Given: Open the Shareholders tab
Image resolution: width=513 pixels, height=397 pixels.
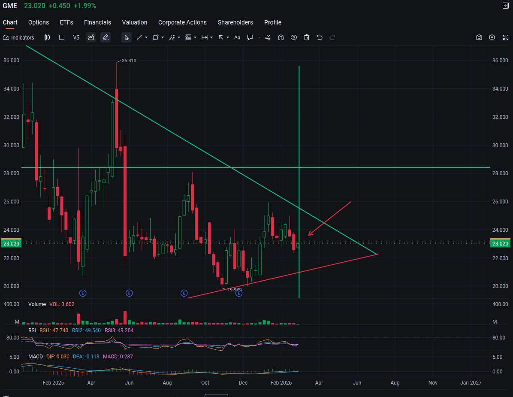Looking at the screenshot, I should [x=235, y=22].
